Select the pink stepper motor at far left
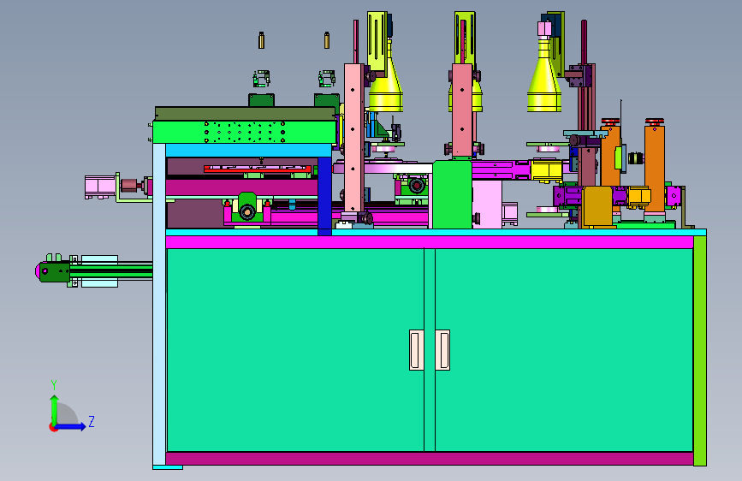 point(100,187)
